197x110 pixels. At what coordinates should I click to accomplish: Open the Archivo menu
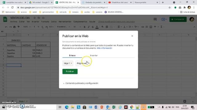click(14, 22)
